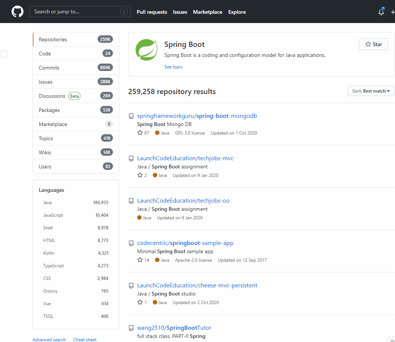The image size is (395, 342).
Task: Click star count on spring-boot-mongodb repo
Action: pos(143,133)
